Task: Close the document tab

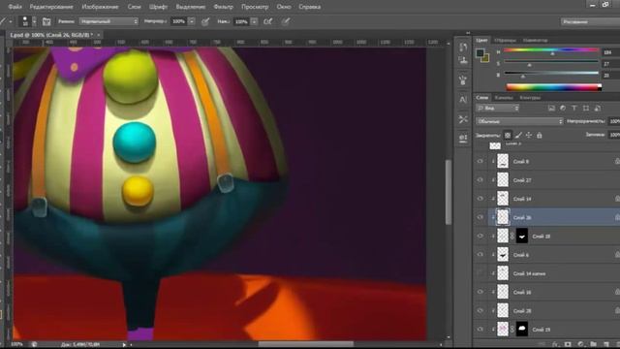Action: tap(99, 35)
